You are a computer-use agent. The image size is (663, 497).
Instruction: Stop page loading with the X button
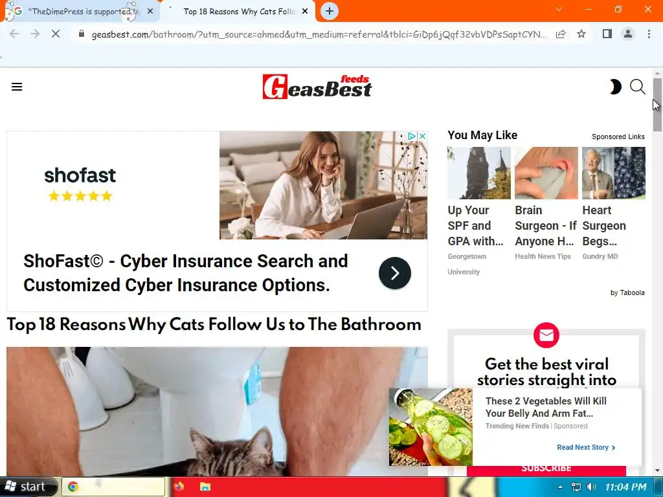pos(56,34)
